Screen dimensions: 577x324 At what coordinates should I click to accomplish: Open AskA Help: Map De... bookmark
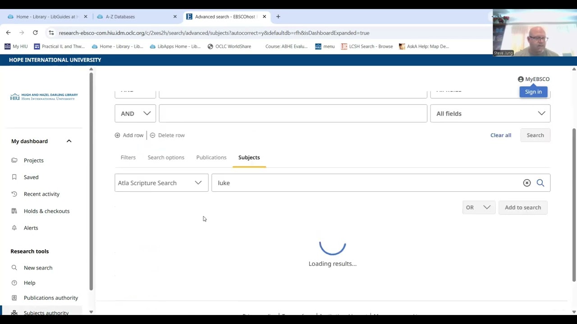424,46
